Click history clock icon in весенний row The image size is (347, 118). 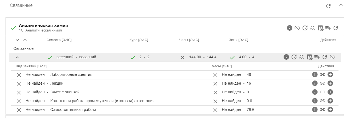294,57
